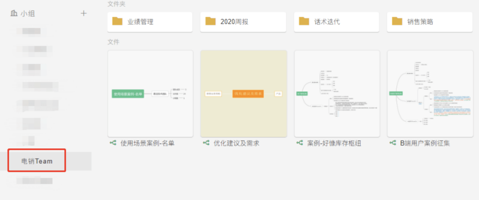The width and height of the screenshot is (479, 200).
Task: Open the 销售策略 folder
Action: [430, 22]
